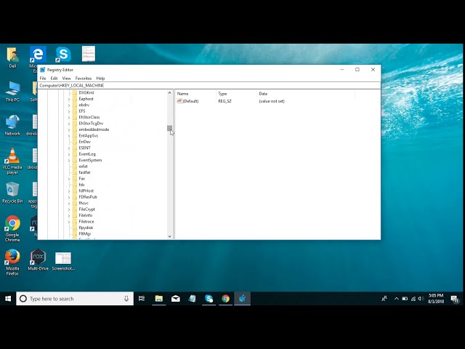
Task: Switch to Chrome in the taskbar
Action: click(226, 299)
